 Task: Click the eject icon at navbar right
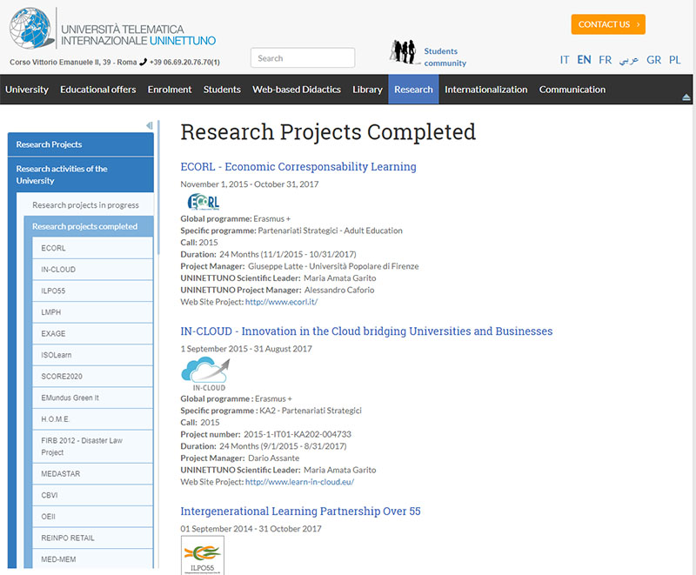coord(686,96)
